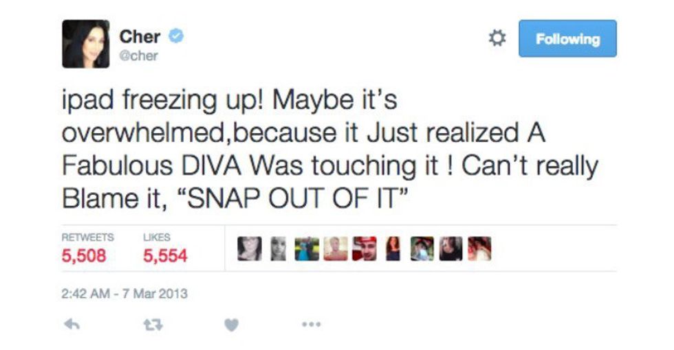View the 5,554 likes list
Image resolution: width=674 pixels, height=350 pixels.
point(165,255)
